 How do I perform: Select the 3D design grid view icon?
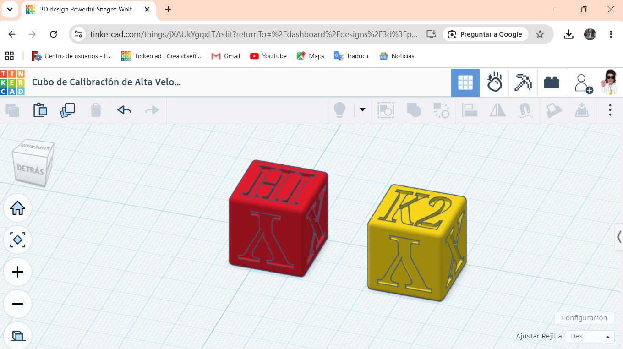pyautogui.click(x=465, y=83)
